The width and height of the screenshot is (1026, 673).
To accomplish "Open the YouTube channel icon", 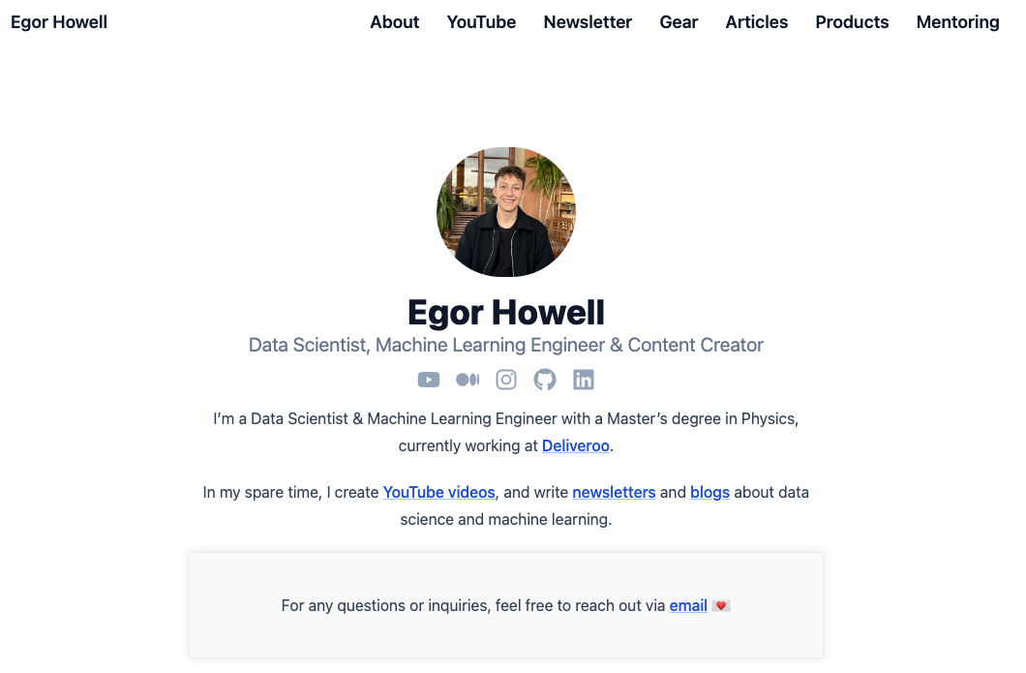I will coord(429,380).
